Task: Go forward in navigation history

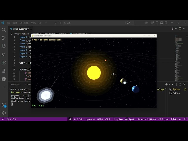Action: click(60, 23)
